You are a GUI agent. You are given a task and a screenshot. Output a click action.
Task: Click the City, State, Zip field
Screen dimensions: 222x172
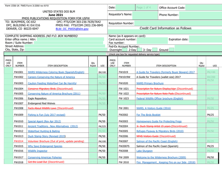tap(66, 49)
